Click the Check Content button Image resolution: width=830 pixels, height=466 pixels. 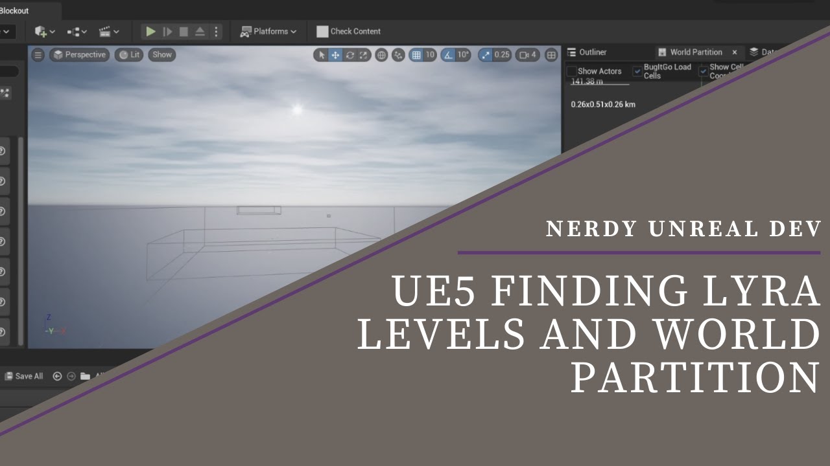(348, 31)
